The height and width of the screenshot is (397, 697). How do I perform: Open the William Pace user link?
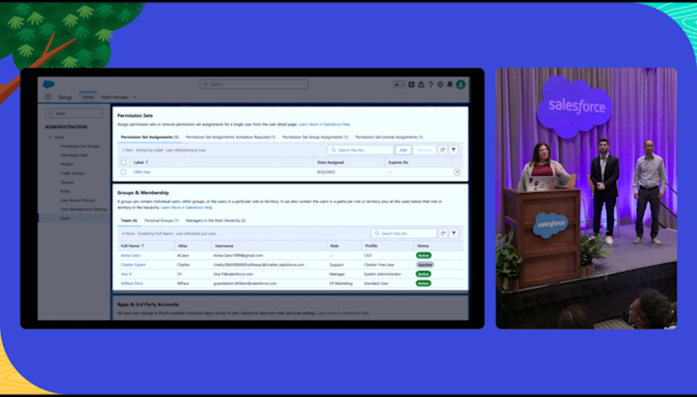click(132, 284)
